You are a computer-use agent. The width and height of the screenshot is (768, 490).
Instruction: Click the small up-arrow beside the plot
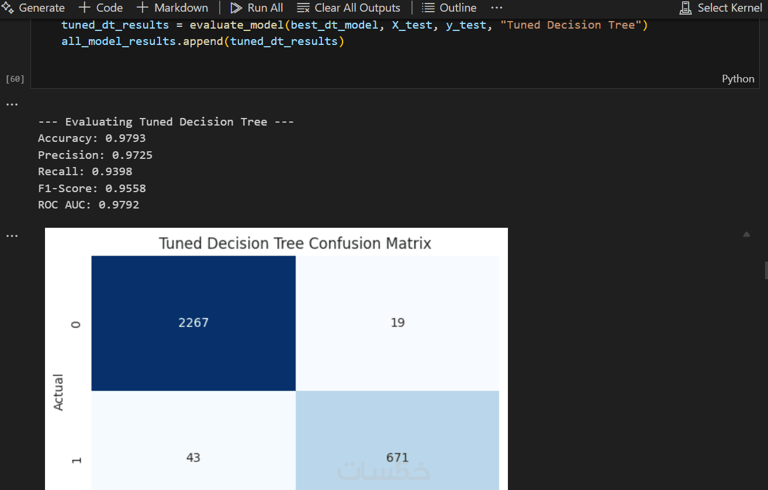[x=746, y=234]
